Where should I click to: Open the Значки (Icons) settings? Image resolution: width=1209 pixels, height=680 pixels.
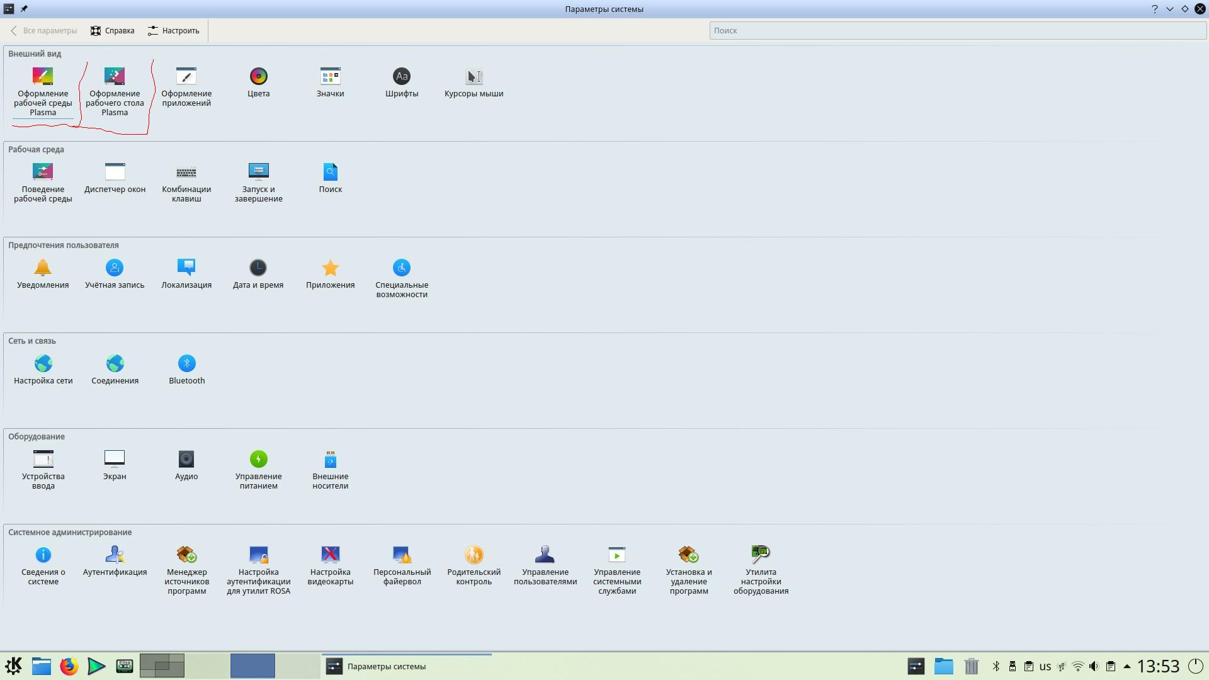click(x=330, y=82)
